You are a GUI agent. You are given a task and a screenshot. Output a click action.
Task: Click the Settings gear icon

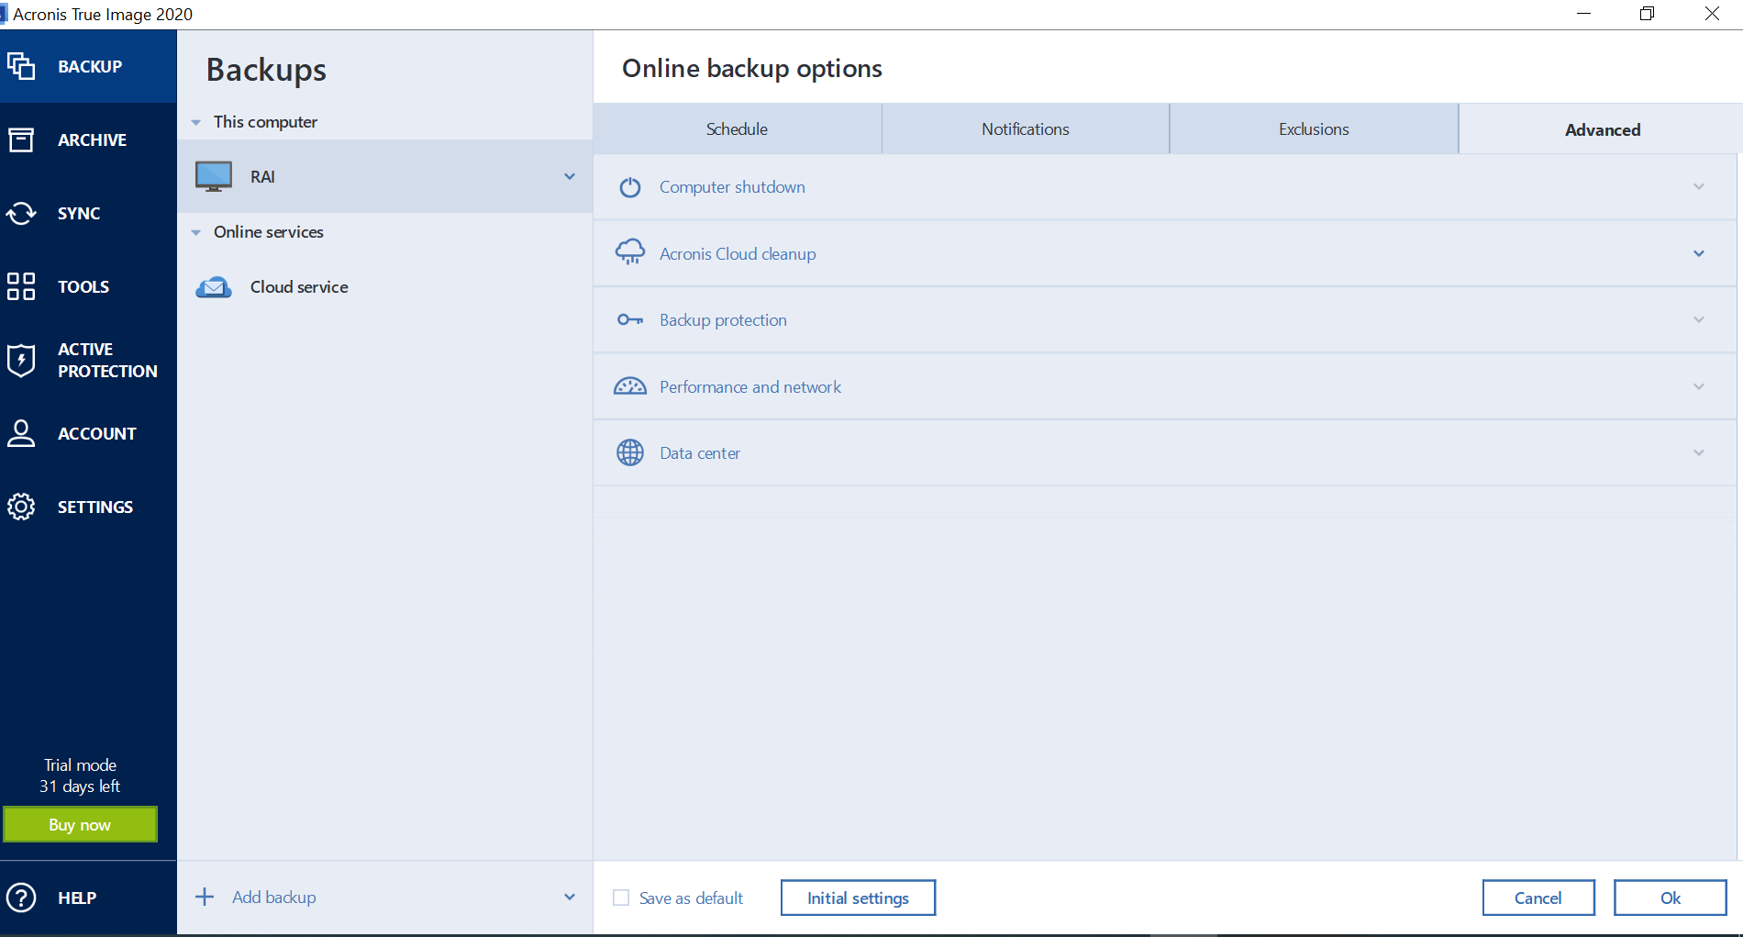21,507
